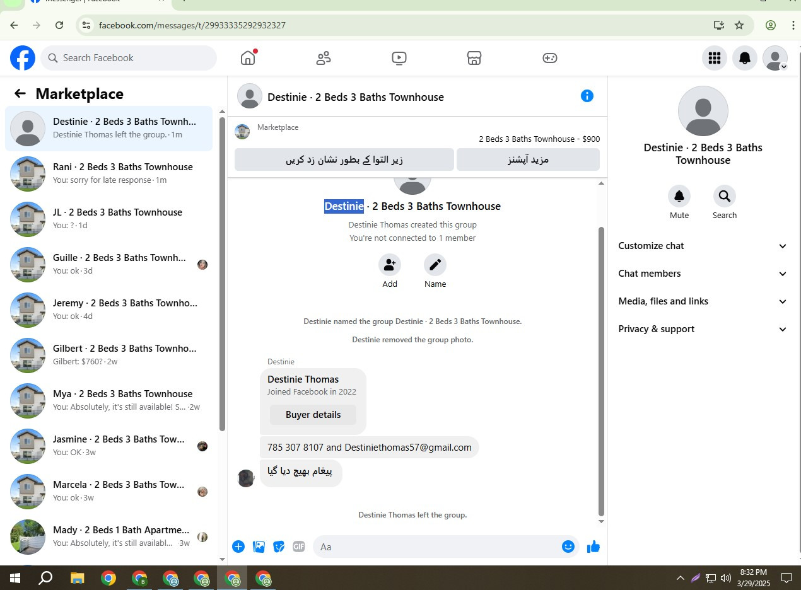Click the مزید آپشنز button
This screenshot has height=590, width=801.
528,159
